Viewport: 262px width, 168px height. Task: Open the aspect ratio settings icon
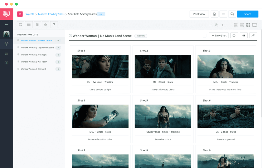coord(20,25)
